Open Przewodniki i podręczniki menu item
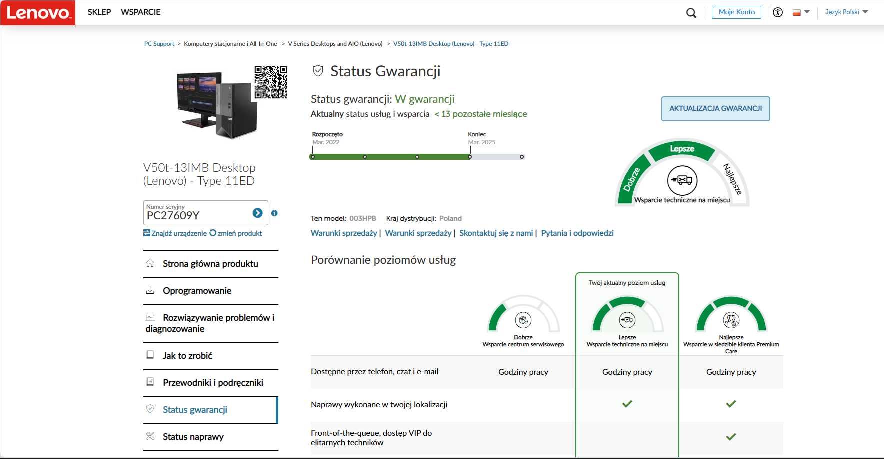The width and height of the screenshot is (884, 459). (210, 383)
